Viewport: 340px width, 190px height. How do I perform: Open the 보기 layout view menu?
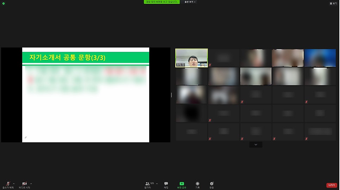tap(333, 4)
